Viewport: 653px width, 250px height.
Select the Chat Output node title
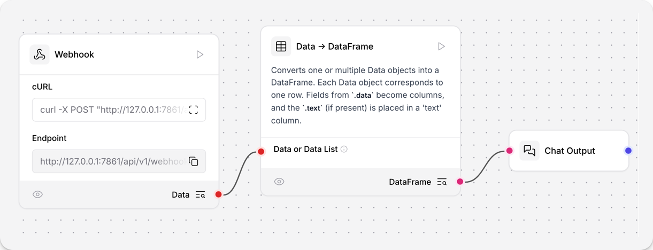570,151
